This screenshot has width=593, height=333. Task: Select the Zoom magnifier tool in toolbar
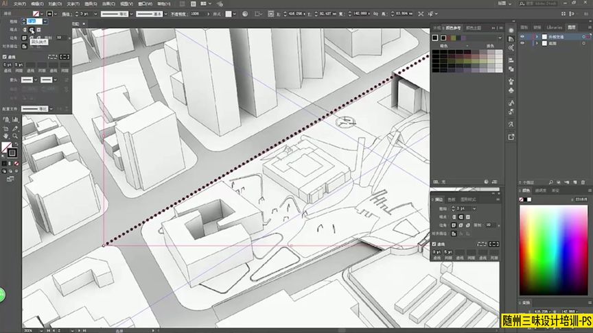(15, 136)
